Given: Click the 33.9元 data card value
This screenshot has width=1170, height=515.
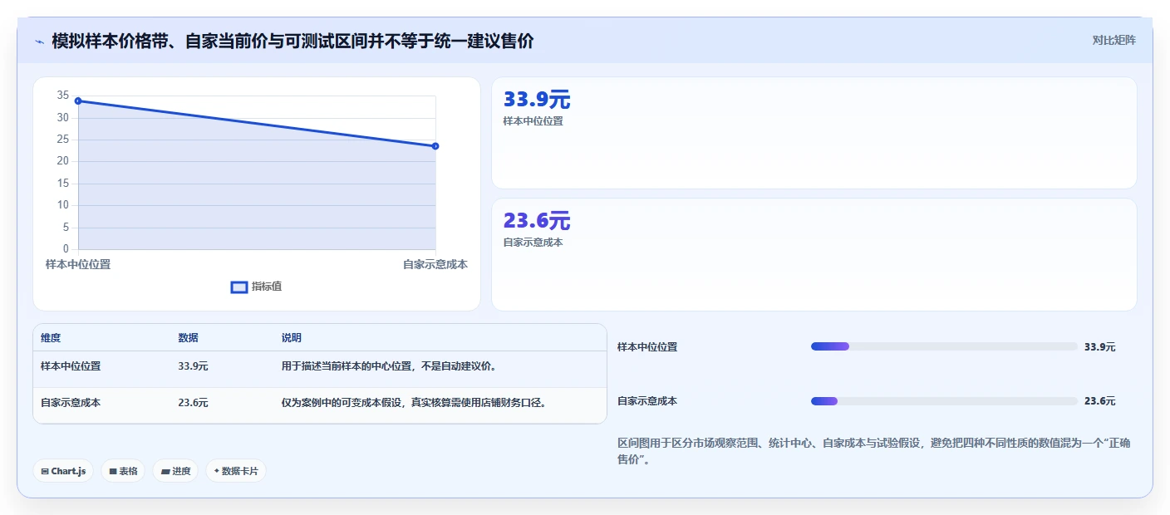Looking at the screenshot, I should point(537,100).
